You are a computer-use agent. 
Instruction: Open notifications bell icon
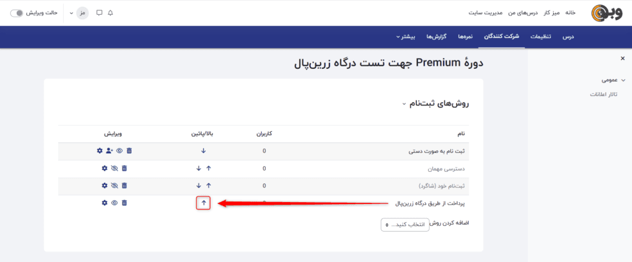point(110,13)
